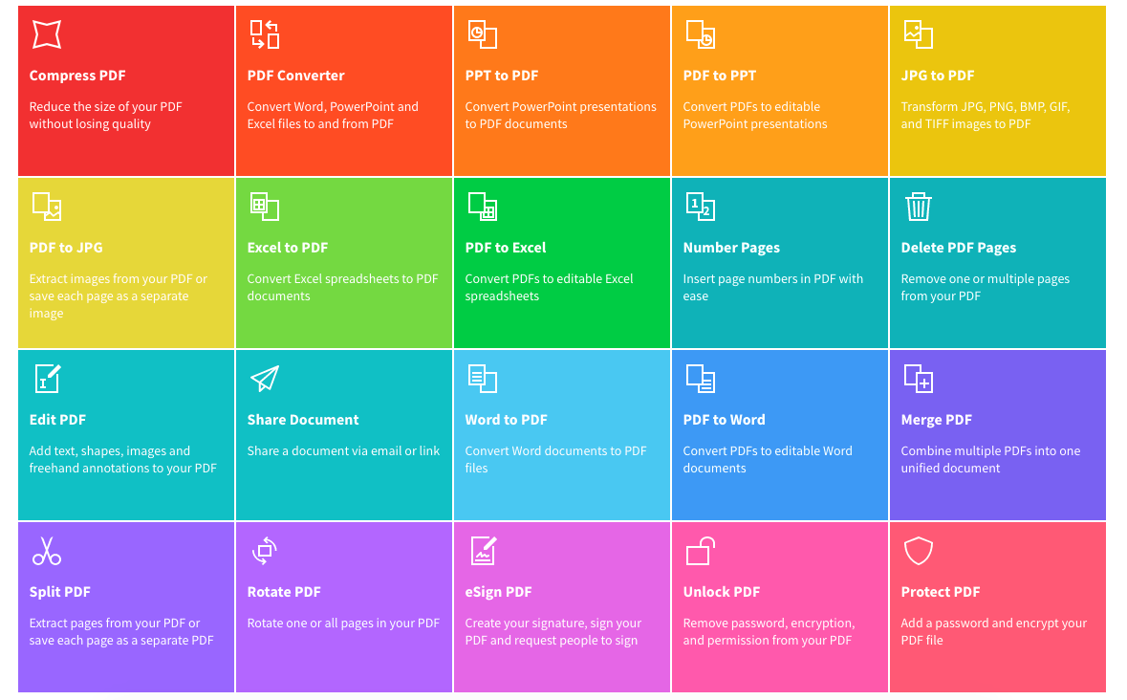Click 'Share a document via email or link'
Image resolution: width=1127 pixels, height=700 pixels.
coord(343,450)
